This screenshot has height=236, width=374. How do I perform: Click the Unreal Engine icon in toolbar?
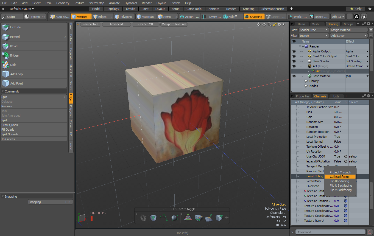364,17
